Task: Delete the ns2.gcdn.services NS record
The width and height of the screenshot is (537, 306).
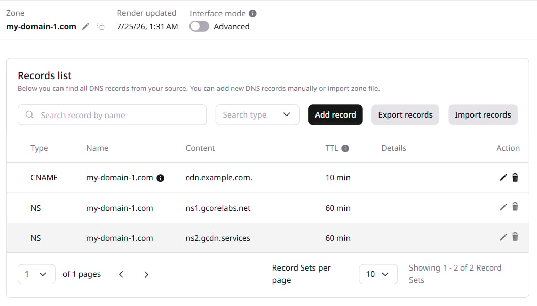Action: click(x=515, y=236)
